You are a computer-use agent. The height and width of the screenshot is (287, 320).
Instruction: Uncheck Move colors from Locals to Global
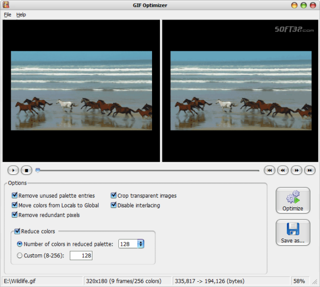(15, 205)
